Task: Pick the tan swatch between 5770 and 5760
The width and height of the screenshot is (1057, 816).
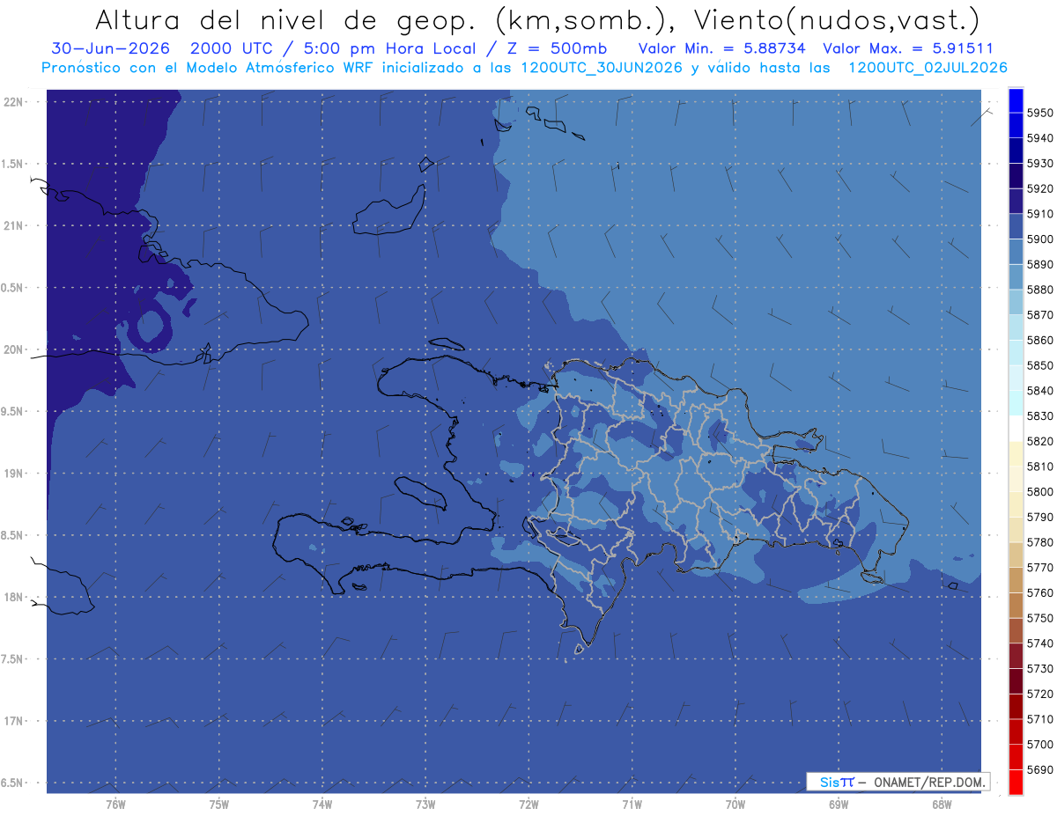Action: point(1016,580)
